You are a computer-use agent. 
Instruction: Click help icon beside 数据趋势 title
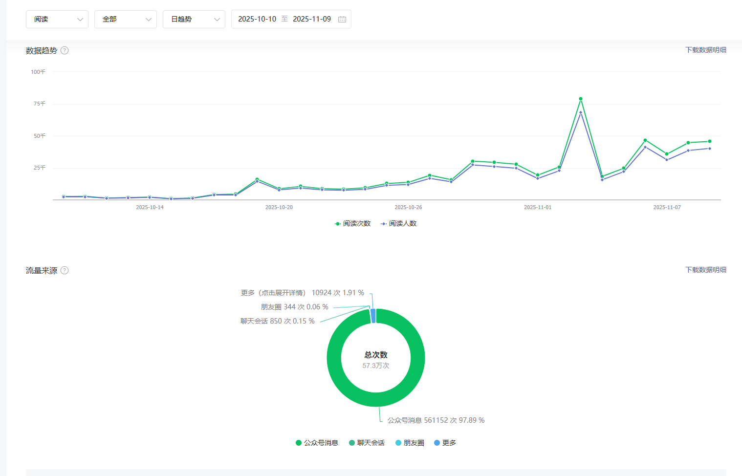click(x=65, y=50)
